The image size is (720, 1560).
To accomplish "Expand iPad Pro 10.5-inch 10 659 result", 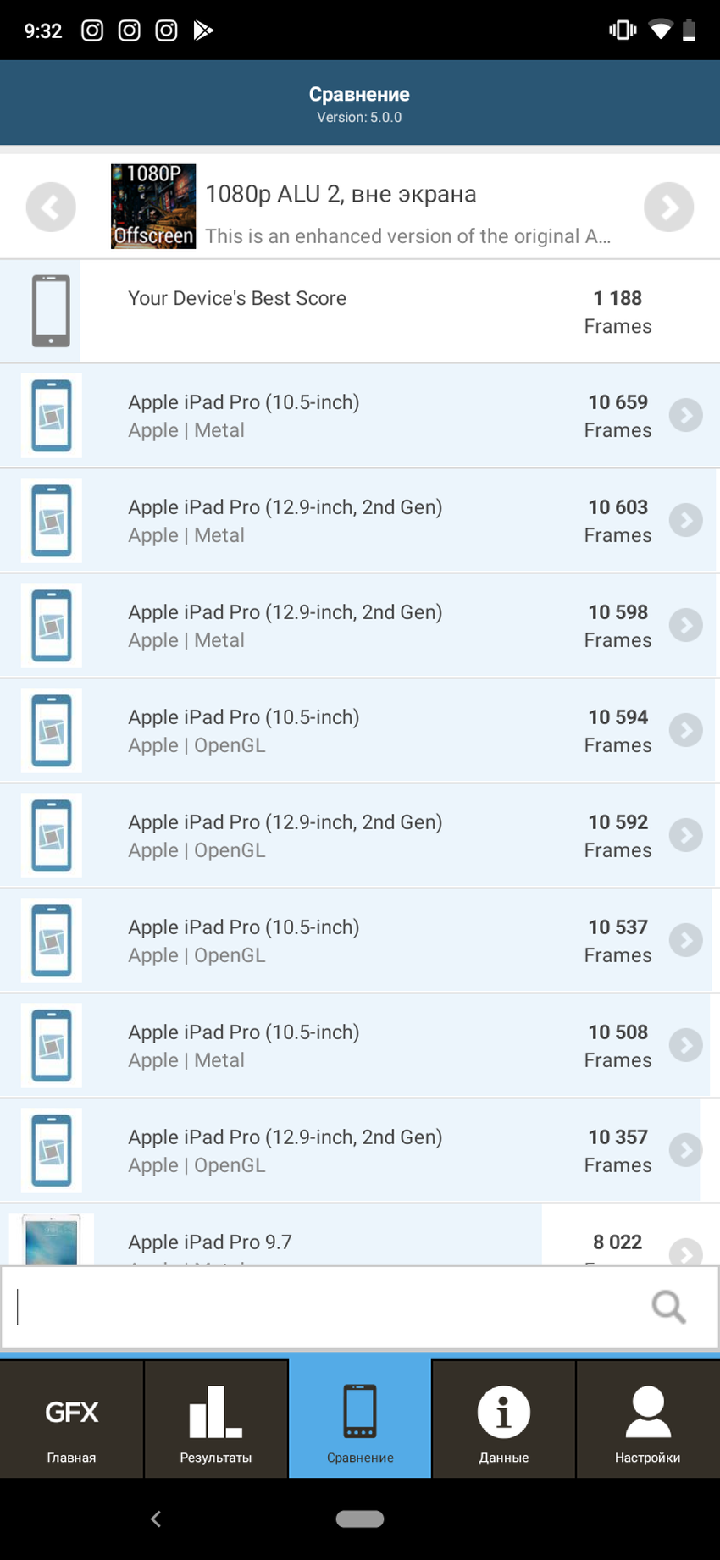I will tap(685, 415).
